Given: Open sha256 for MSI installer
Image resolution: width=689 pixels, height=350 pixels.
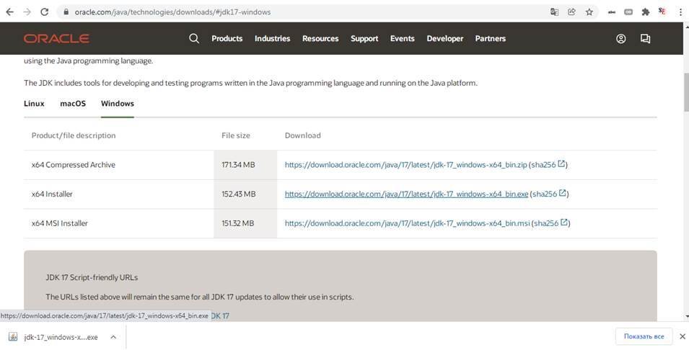Looking at the screenshot, I should 550,223.
